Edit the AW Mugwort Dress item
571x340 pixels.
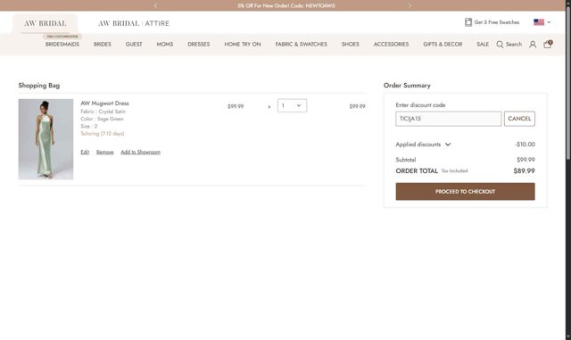(x=85, y=152)
